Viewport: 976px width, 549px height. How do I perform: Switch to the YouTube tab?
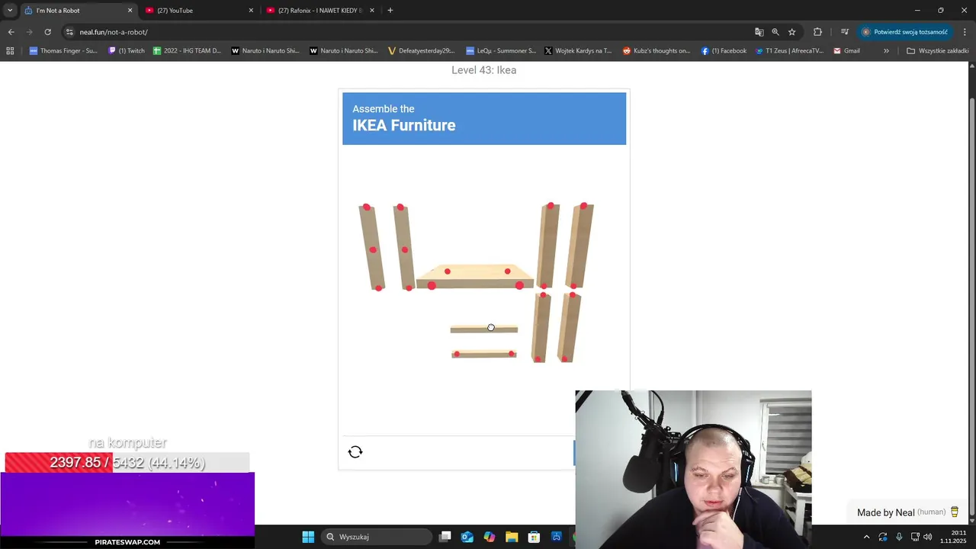(x=200, y=11)
